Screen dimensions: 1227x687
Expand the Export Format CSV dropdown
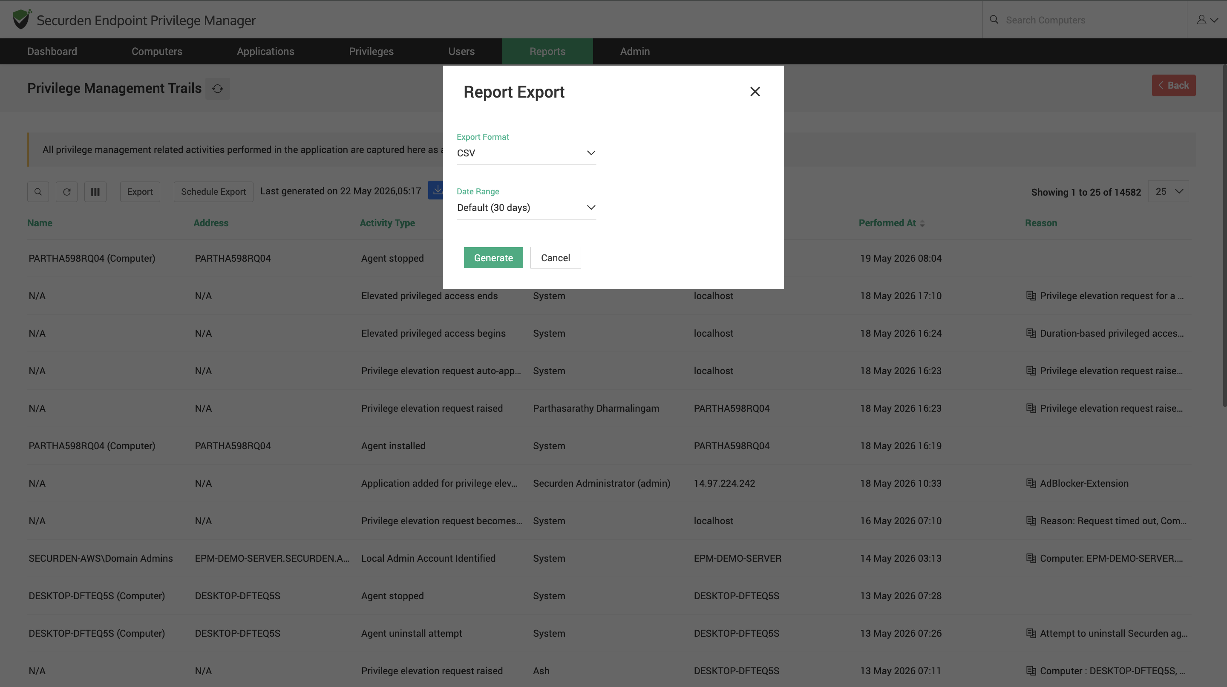pyautogui.click(x=526, y=153)
